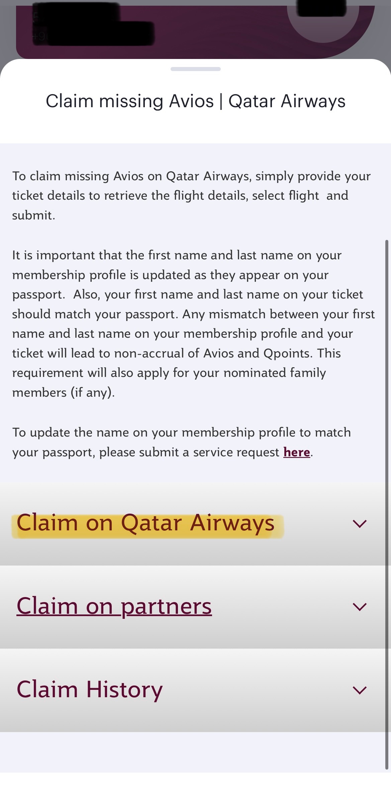Open the underlined Claim on partners link
This screenshot has width=391, height=785.
(x=114, y=606)
